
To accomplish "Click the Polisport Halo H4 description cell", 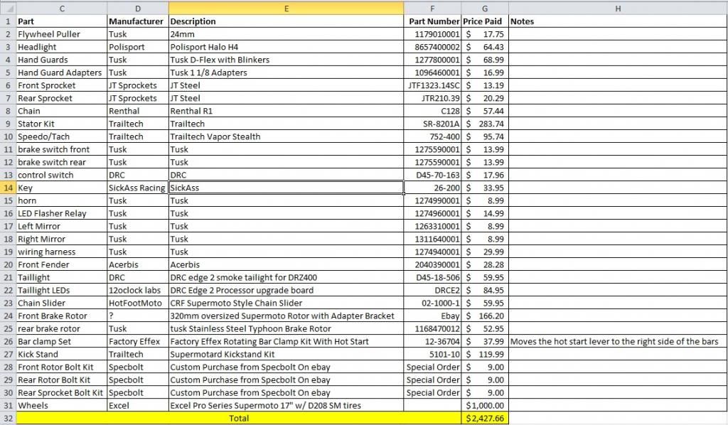I will 286,47.
